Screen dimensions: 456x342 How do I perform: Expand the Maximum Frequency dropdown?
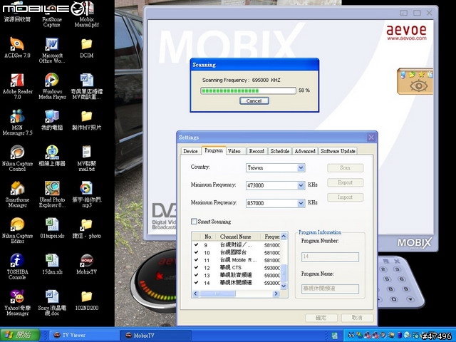tap(301, 203)
